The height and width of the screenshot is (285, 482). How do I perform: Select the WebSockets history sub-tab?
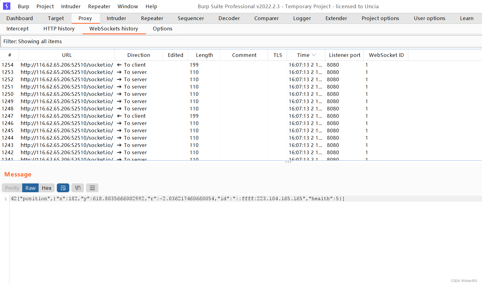point(114,29)
